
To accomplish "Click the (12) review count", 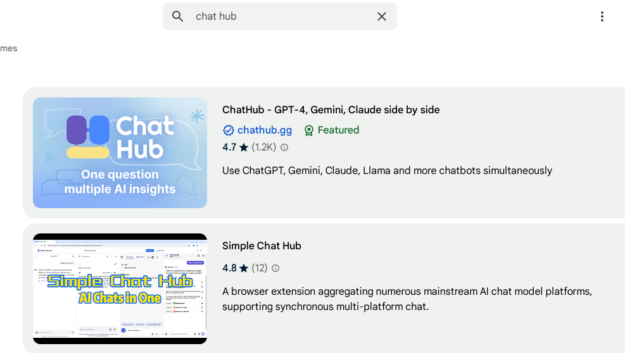I will [x=260, y=268].
